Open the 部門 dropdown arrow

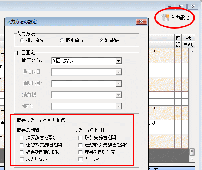[118, 106]
